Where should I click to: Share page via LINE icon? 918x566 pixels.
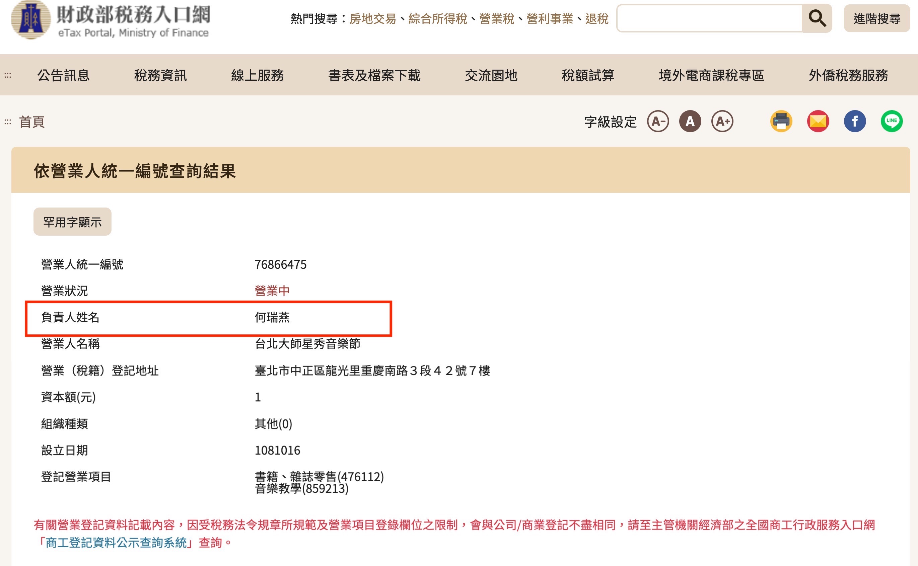[892, 121]
